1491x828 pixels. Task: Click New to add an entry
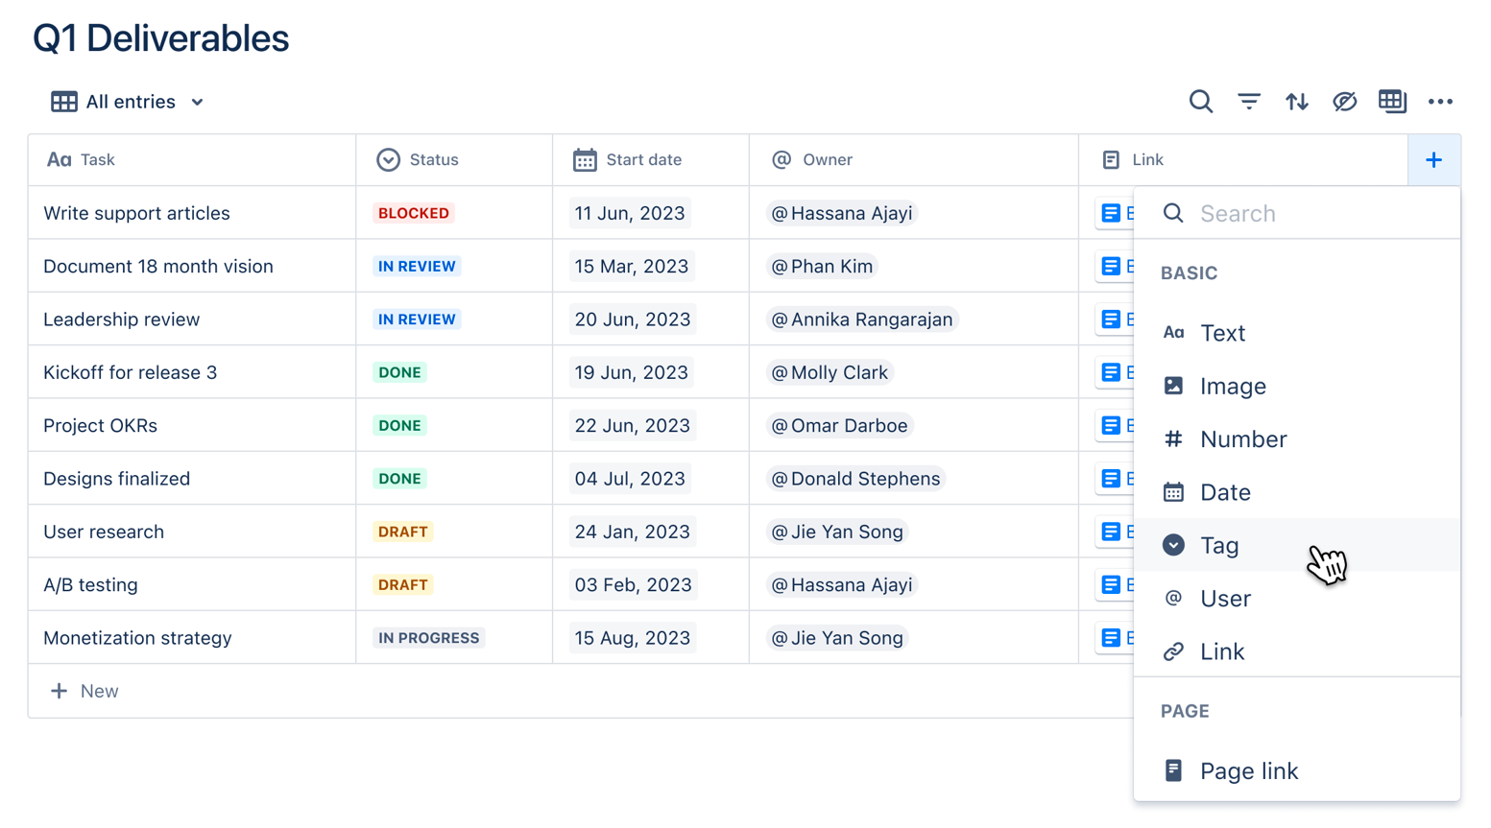coord(84,691)
